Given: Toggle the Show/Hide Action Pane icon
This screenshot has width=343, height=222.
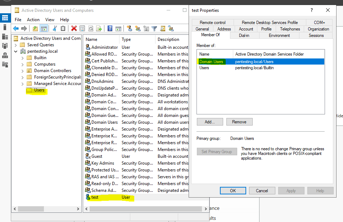Looking at the screenshot, I should coord(118,28).
